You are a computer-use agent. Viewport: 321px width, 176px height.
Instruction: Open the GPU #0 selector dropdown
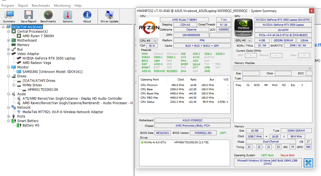(x=243, y=41)
